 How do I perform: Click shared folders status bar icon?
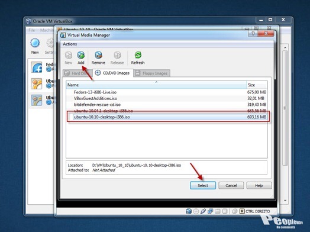pyautogui.click(x=218, y=211)
